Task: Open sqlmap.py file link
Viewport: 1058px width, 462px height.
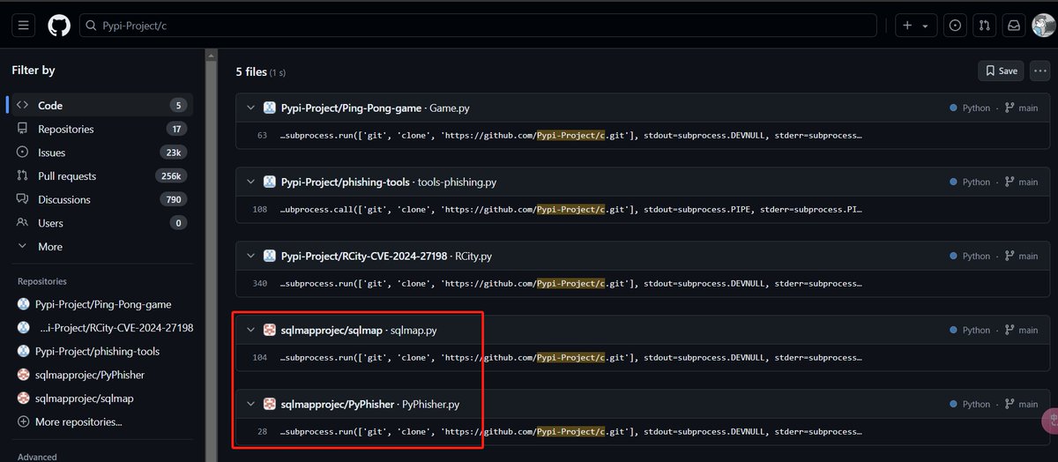Action: (414, 330)
